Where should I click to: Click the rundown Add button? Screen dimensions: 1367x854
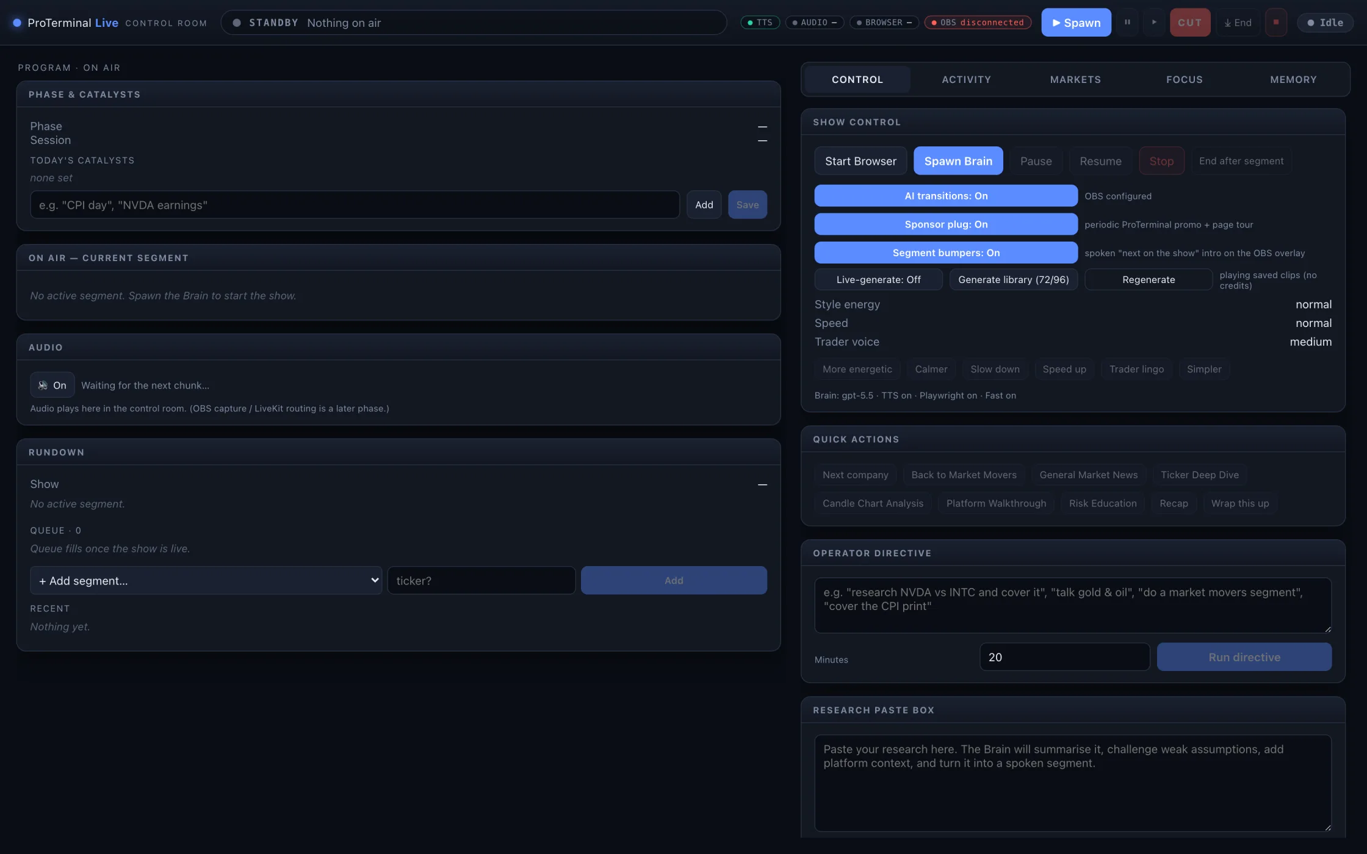[x=674, y=581]
